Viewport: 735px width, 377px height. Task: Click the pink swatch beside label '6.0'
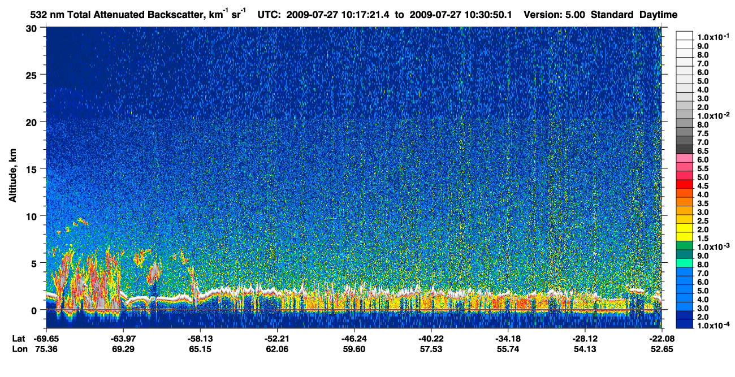coord(685,158)
